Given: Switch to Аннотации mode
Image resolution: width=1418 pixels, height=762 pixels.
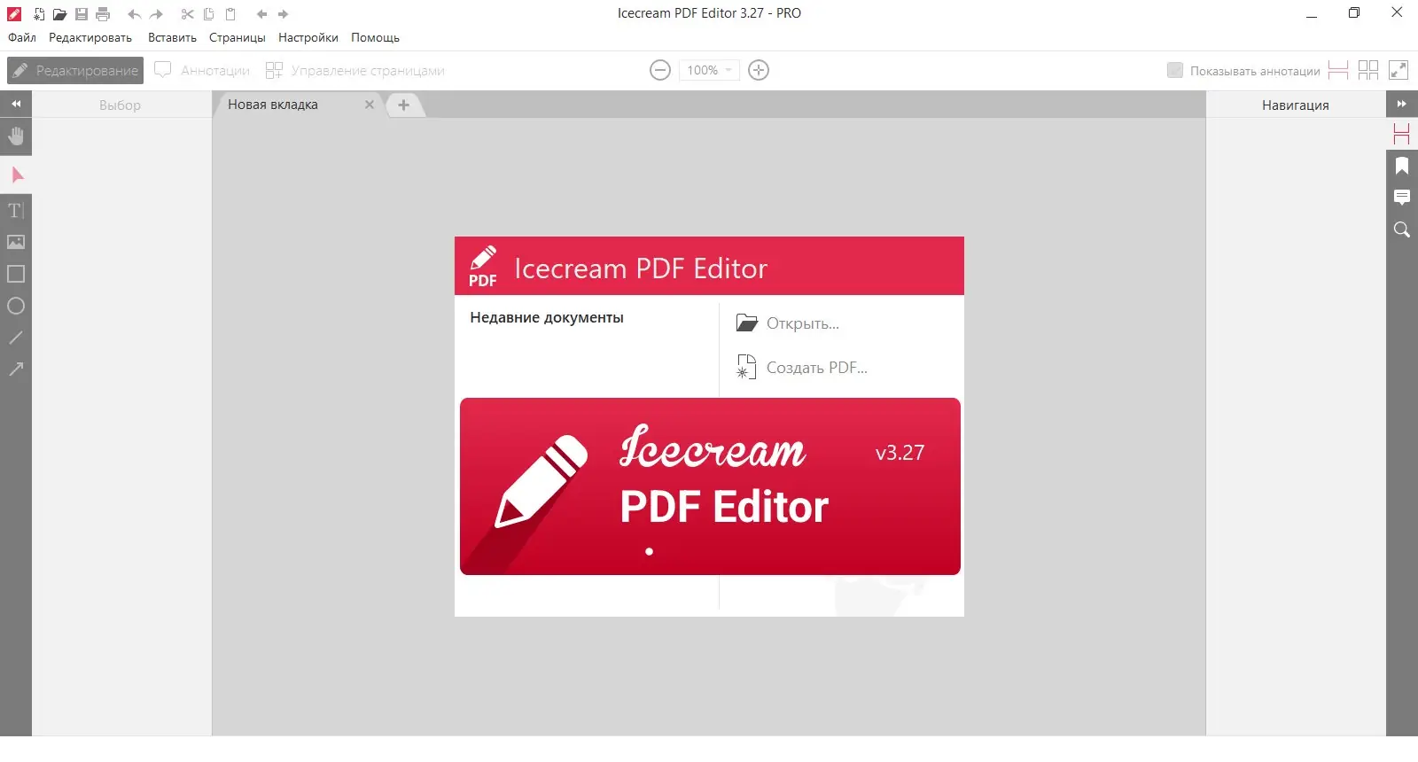Looking at the screenshot, I should click(202, 70).
